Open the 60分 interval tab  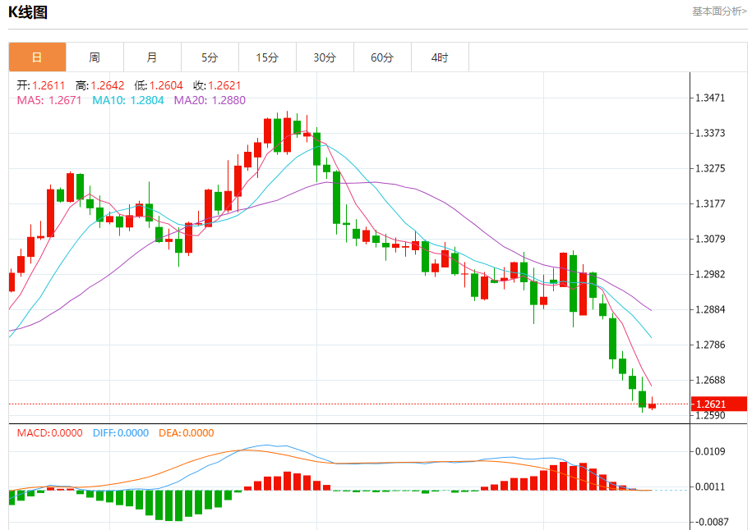(383, 57)
